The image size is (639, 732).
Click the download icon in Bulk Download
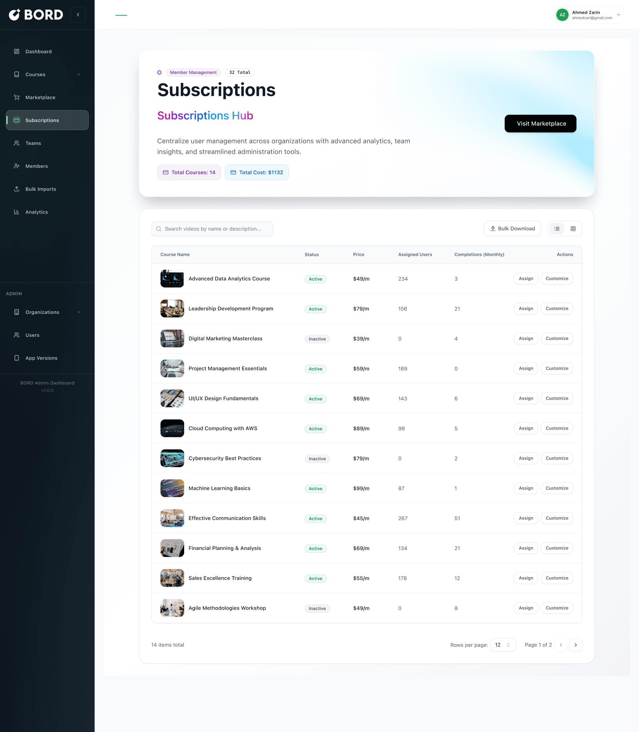point(493,228)
